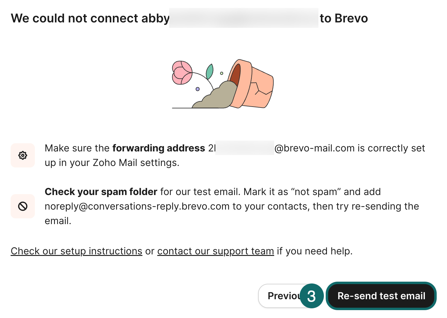Click the small purple dot in the illustration
Screen dimensions: 447x318
coord(197,89)
